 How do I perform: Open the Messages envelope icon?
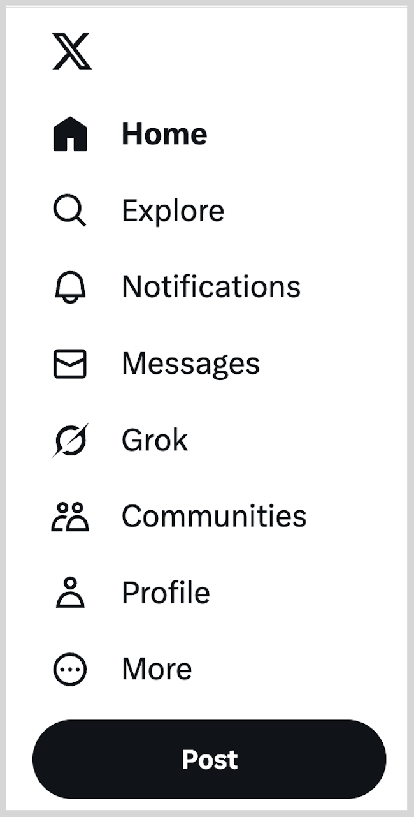coord(70,364)
